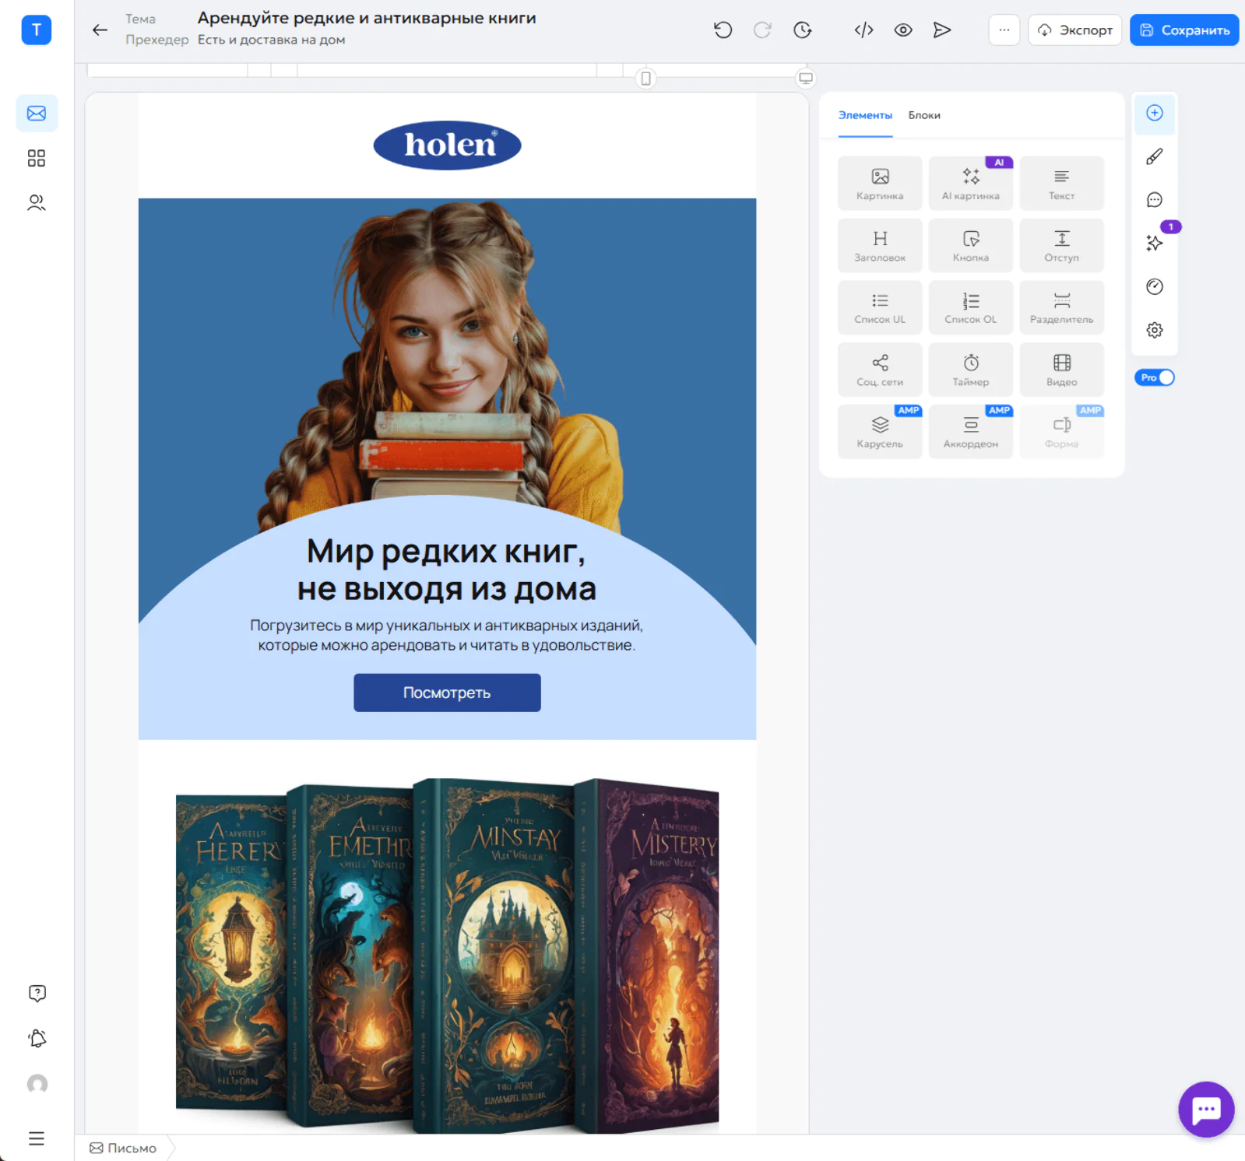1245x1161 pixels.
Task: Send test email with paper plane icon
Action: click(942, 30)
